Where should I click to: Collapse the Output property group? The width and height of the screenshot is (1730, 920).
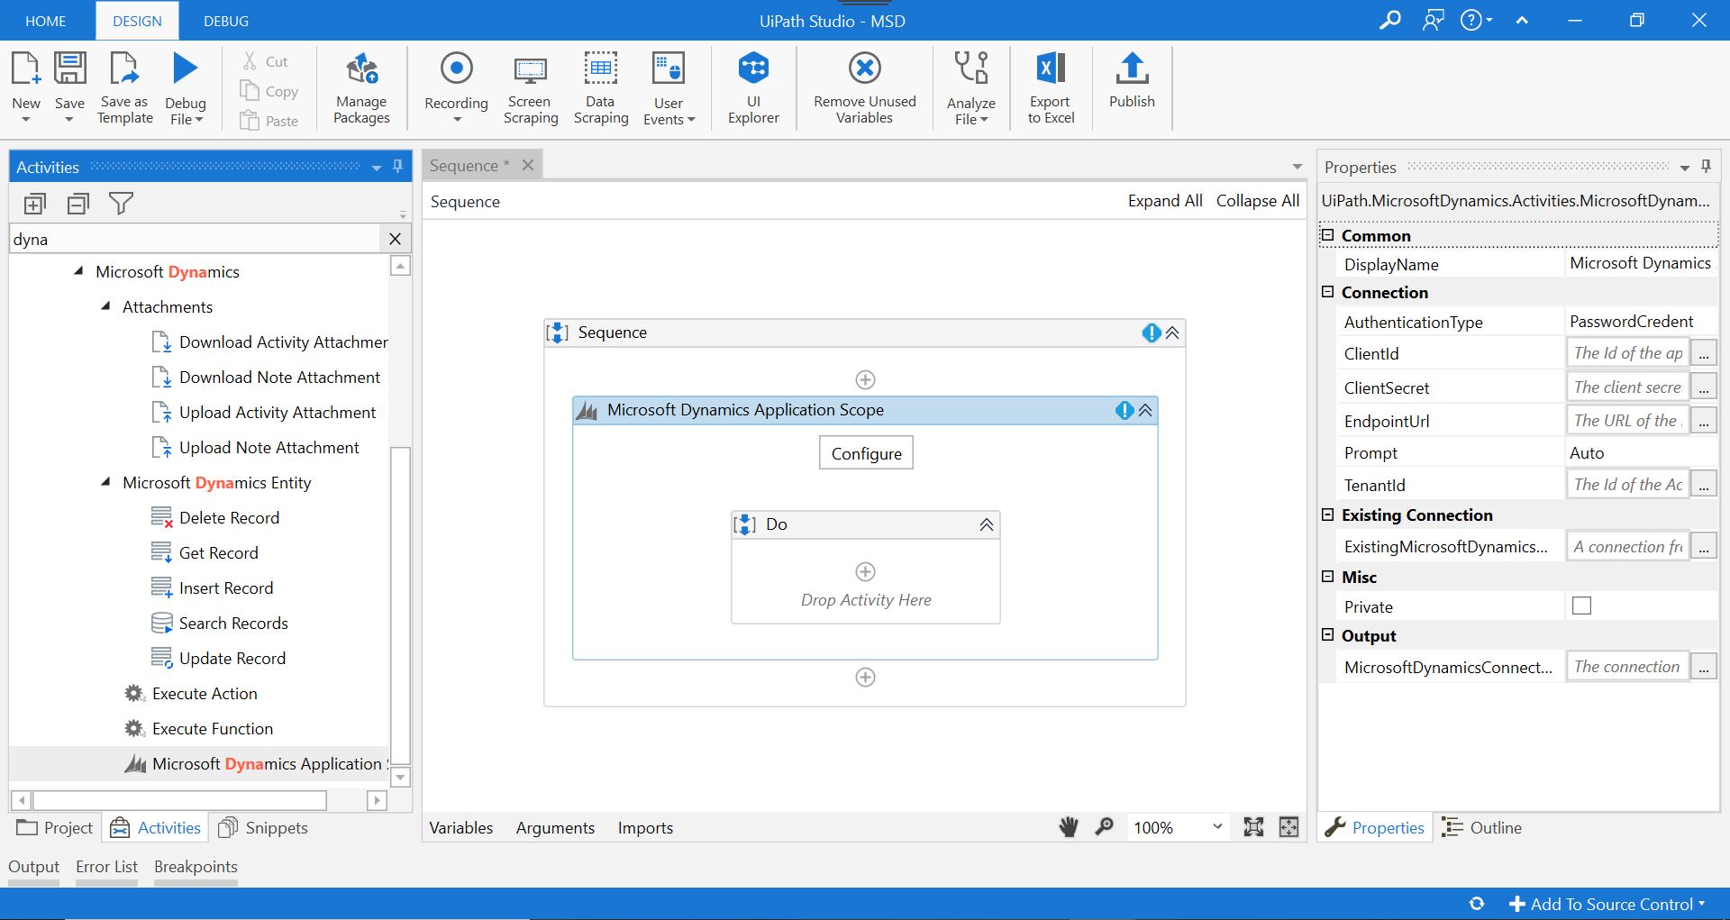coord(1327,635)
